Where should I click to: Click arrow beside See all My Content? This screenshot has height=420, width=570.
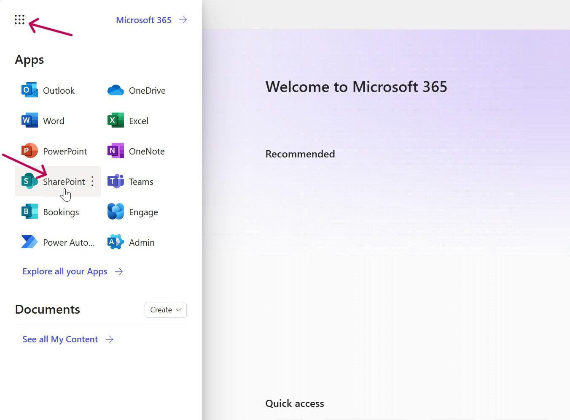(110, 339)
